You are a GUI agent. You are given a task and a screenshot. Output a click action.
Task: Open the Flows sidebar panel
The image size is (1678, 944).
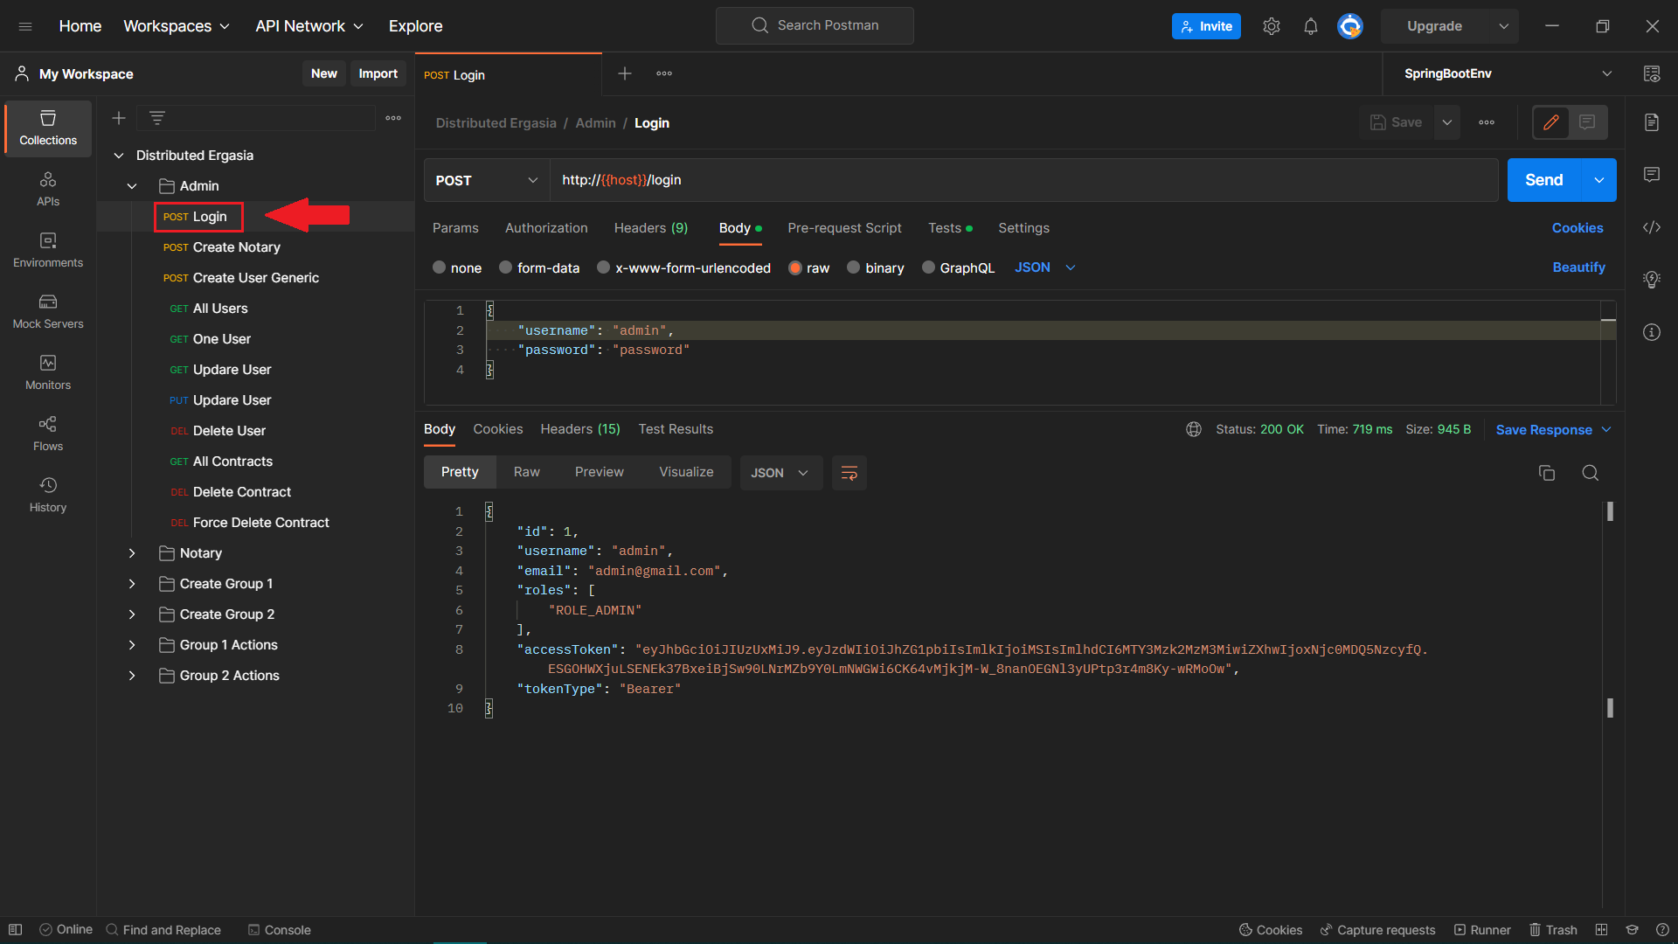pos(48,434)
